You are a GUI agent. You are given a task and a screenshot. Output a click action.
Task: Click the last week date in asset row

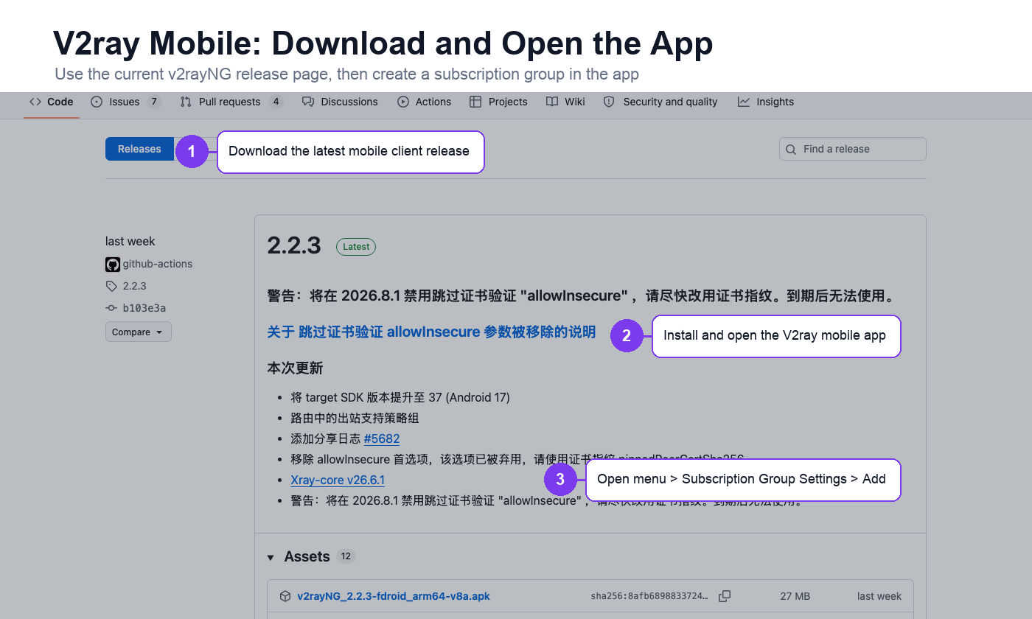click(x=879, y=596)
